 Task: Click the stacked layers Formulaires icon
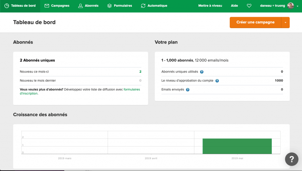109,6
